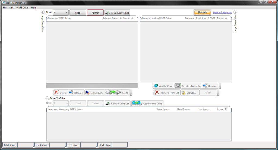Screen dimensions: 278x150
Task: Click the Extract ISO... button
Action: (94, 93)
